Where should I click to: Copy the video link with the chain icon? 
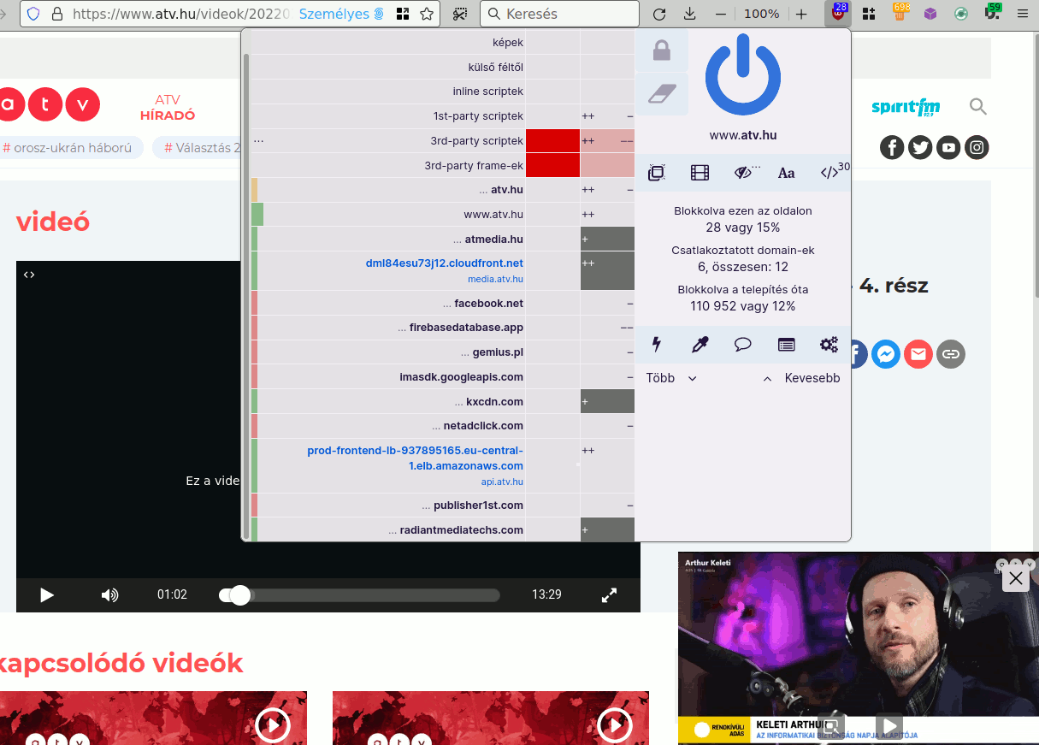coord(951,354)
